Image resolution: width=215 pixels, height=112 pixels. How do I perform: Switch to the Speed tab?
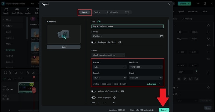click(181, 11)
